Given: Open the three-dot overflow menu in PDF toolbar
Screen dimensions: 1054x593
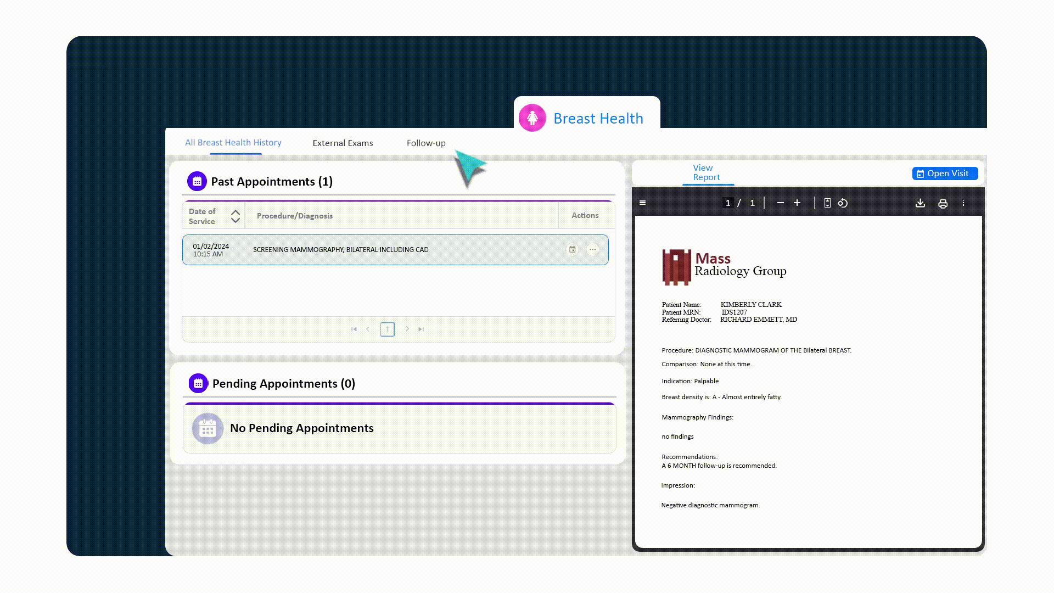Looking at the screenshot, I should (x=963, y=203).
